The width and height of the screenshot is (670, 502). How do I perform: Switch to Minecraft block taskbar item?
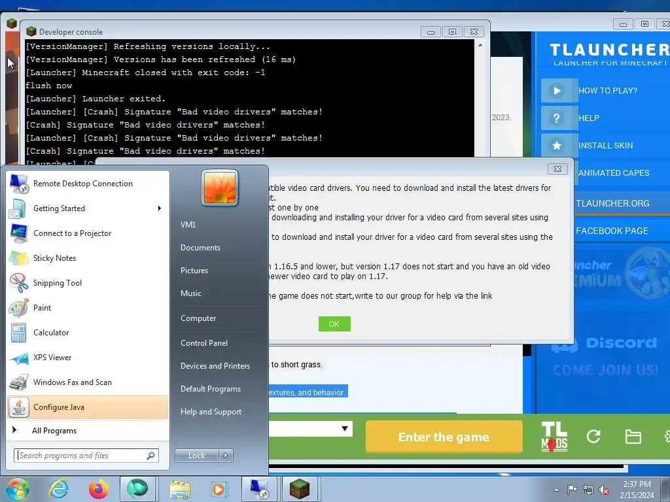coord(299,489)
